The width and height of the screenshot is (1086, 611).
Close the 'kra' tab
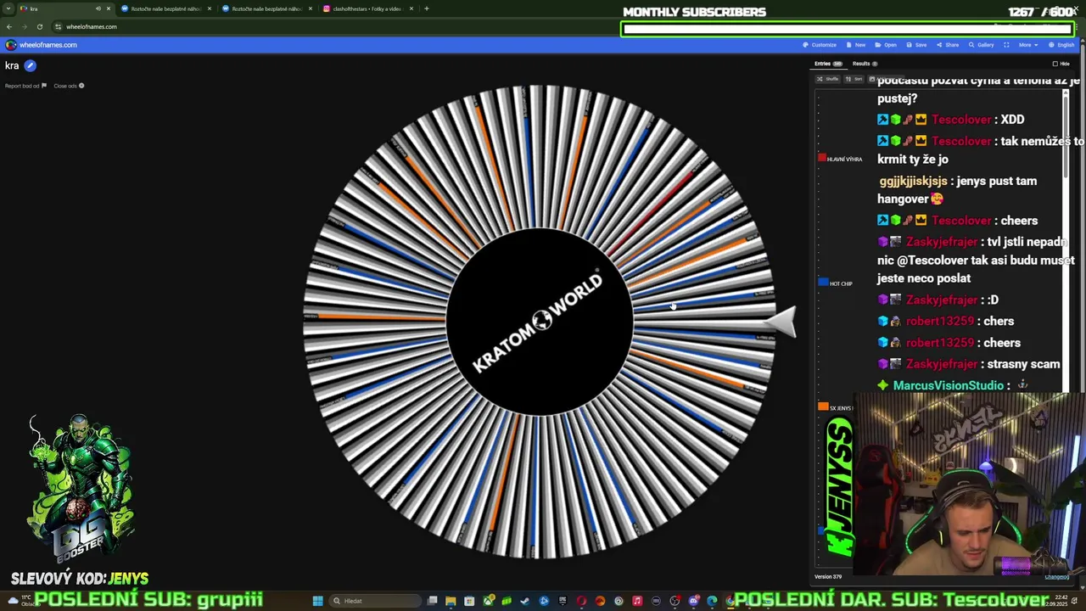coord(108,8)
